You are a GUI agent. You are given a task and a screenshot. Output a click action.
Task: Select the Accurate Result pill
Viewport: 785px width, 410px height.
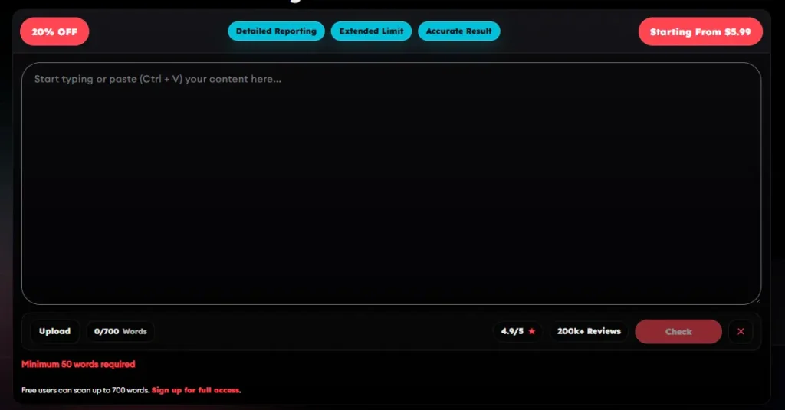coord(458,31)
